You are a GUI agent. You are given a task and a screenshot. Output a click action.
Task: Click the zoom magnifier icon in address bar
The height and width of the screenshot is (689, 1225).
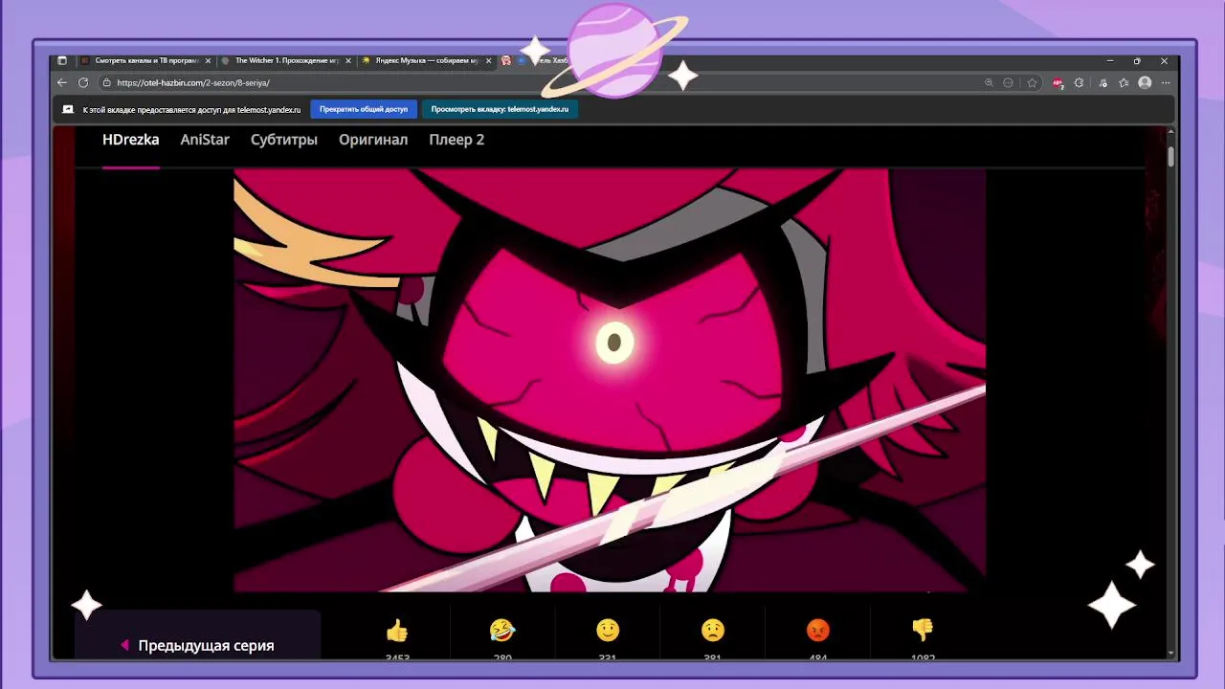click(989, 83)
